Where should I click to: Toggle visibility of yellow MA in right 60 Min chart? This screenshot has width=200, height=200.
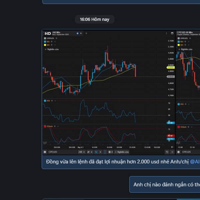click(185, 45)
